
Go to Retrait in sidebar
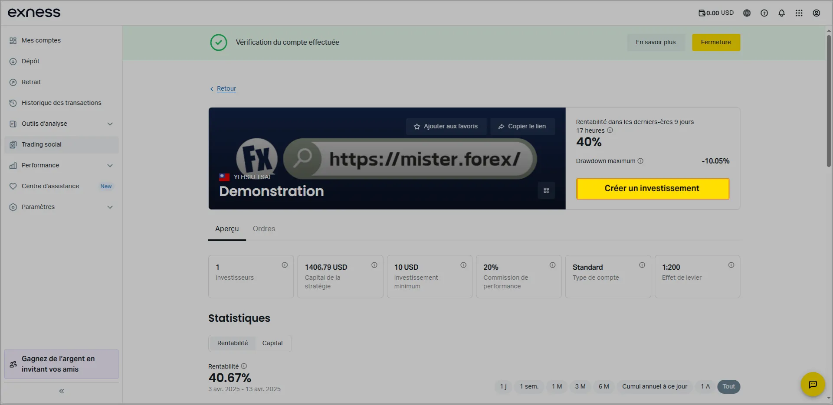[61, 82]
